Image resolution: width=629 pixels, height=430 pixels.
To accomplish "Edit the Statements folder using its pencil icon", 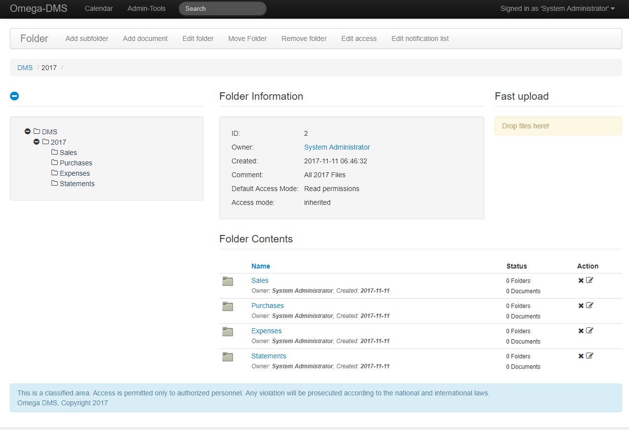I will [x=590, y=356].
